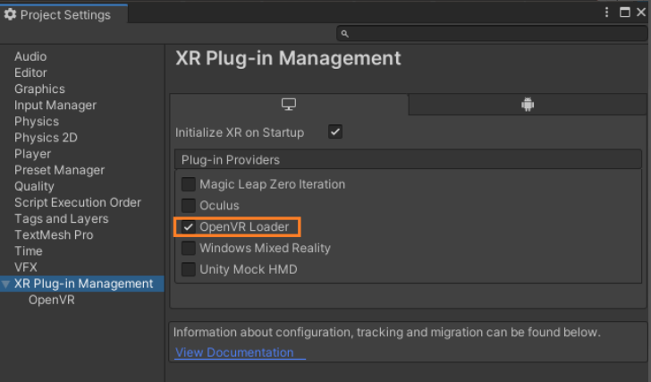Click the settings search input field
This screenshot has height=382, width=651.
point(492,34)
